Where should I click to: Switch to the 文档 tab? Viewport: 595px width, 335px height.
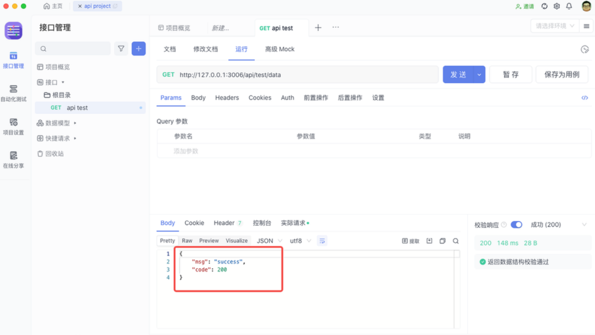(170, 49)
